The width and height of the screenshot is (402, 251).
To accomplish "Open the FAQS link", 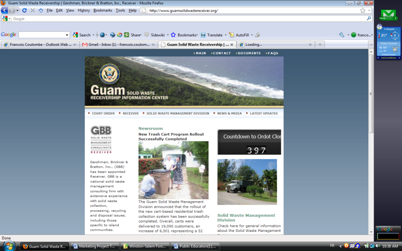I will 272,53.
